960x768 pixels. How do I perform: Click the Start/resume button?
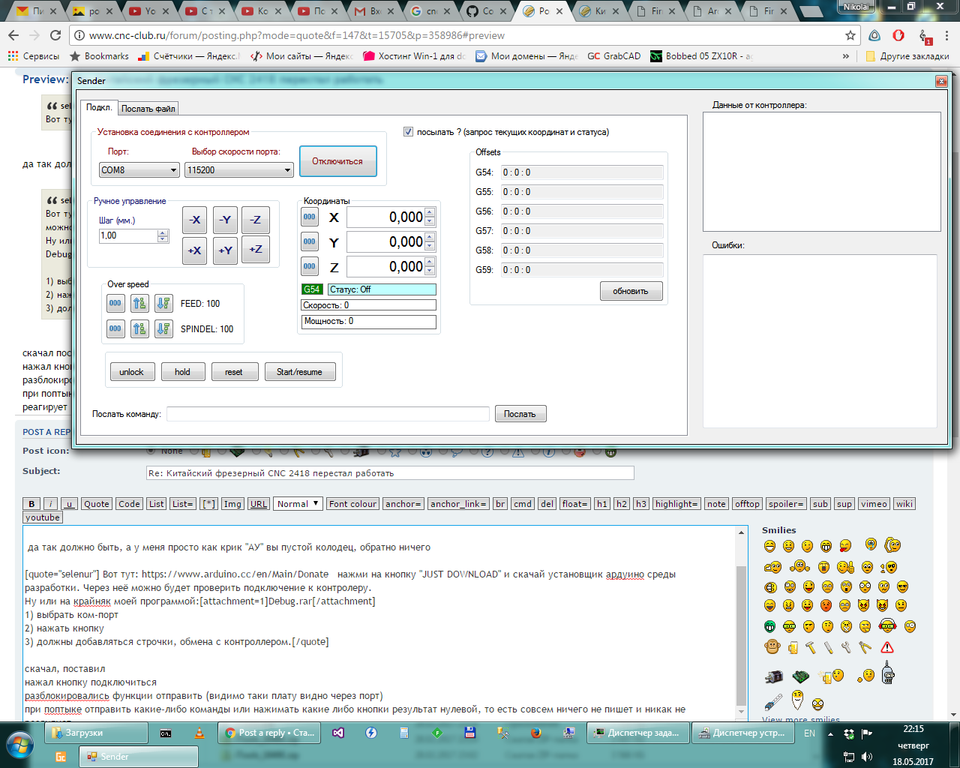(x=300, y=372)
